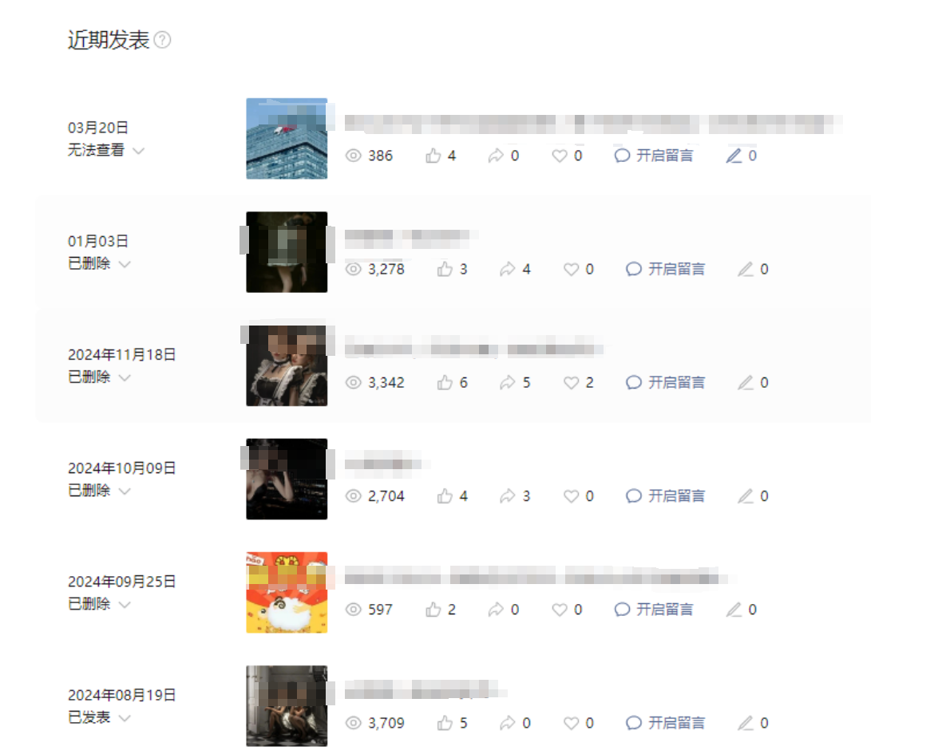
Task: Click the share arrow icon on 2024年10月09日 post
Action: click(x=507, y=495)
